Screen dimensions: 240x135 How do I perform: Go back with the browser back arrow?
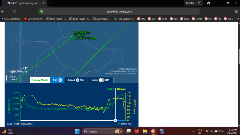click(x=3, y=11)
